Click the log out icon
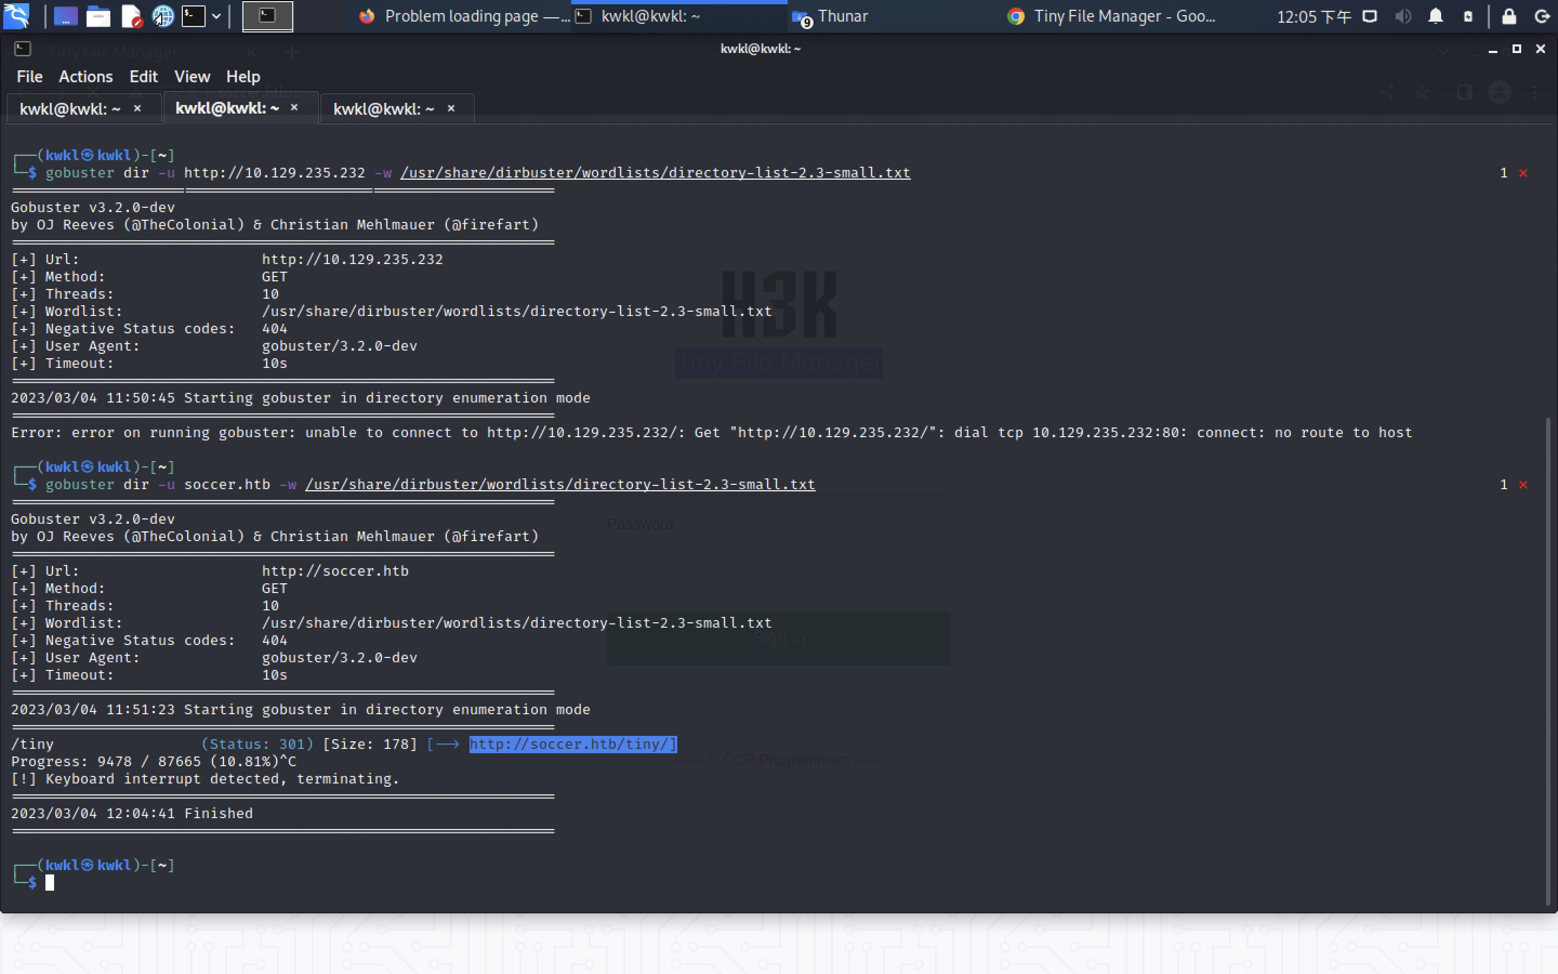The image size is (1558, 974). (1542, 16)
